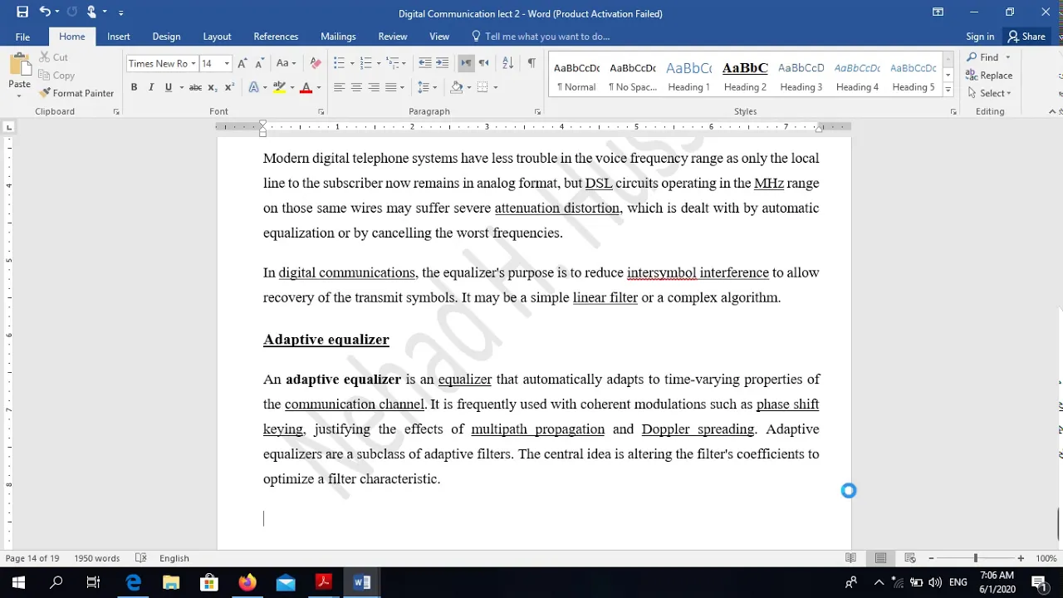Undo the last action

(x=45, y=12)
